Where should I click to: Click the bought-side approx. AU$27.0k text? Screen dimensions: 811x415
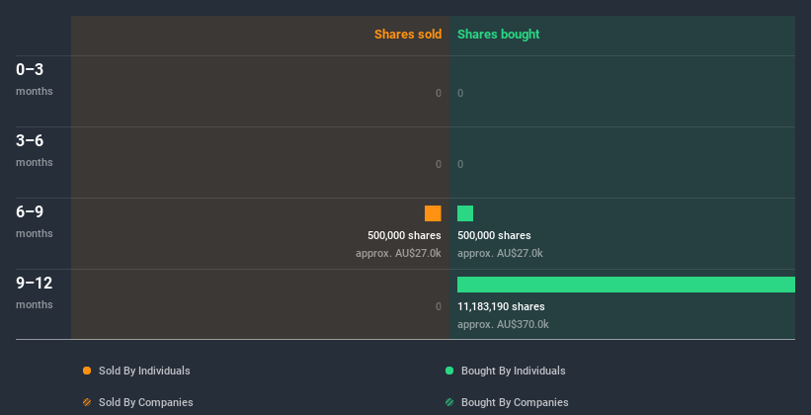(x=500, y=254)
